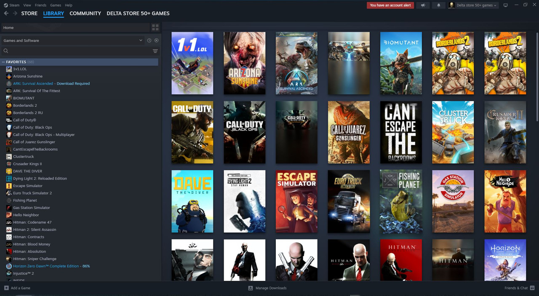Click the Home button in sidebar
This screenshot has height=296, width=539.
point(75,27)
